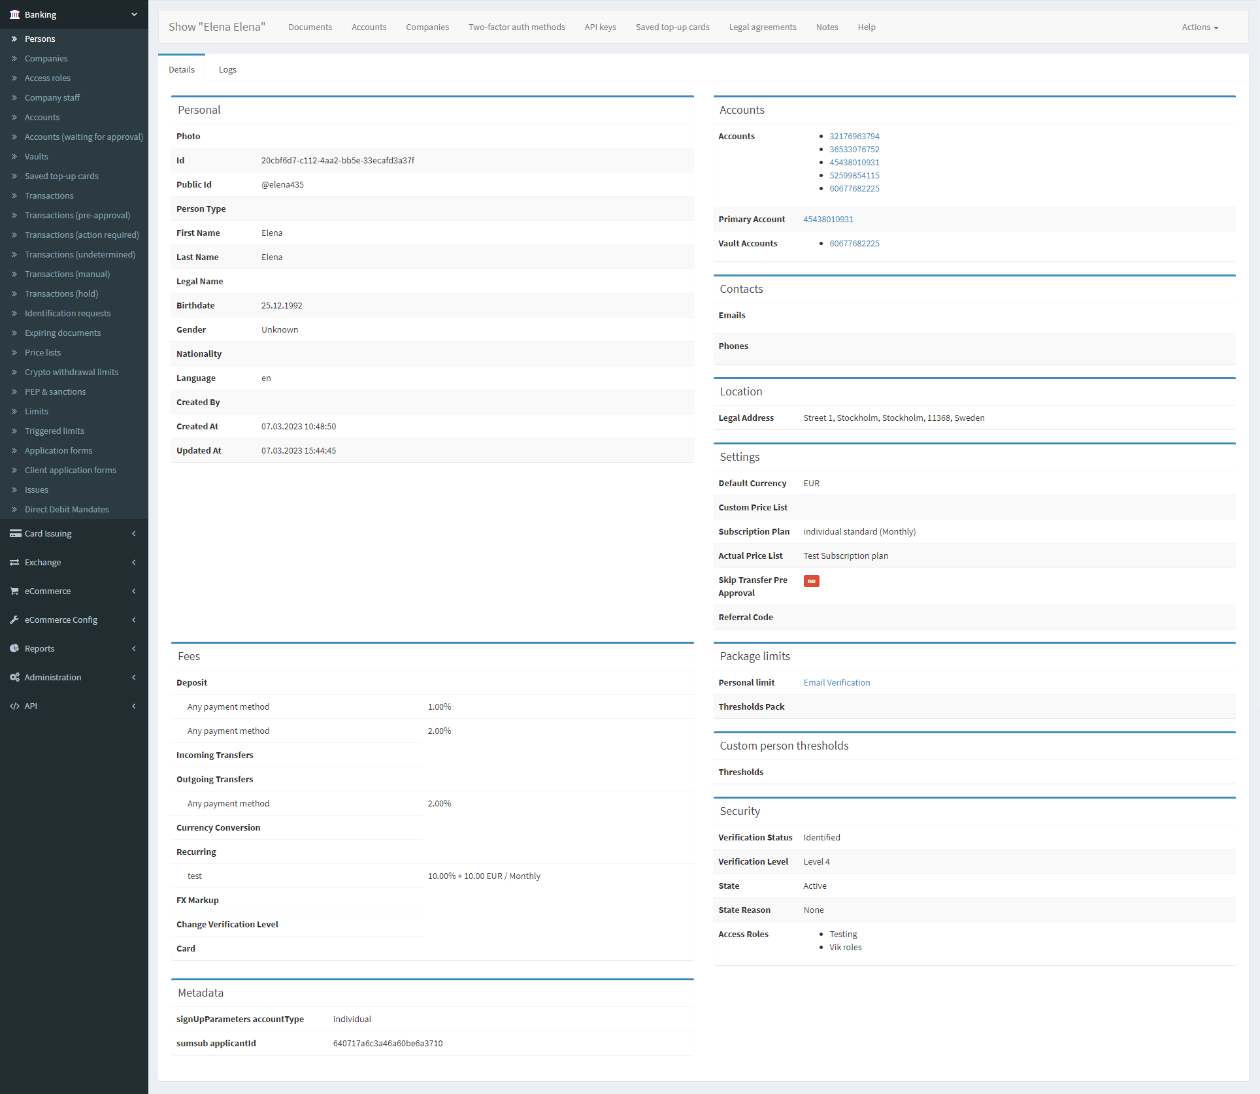Click the Card Issuing credit card icon
Image resolution: width=1260 pixels, height=1094 pixels.
[15, 533]
